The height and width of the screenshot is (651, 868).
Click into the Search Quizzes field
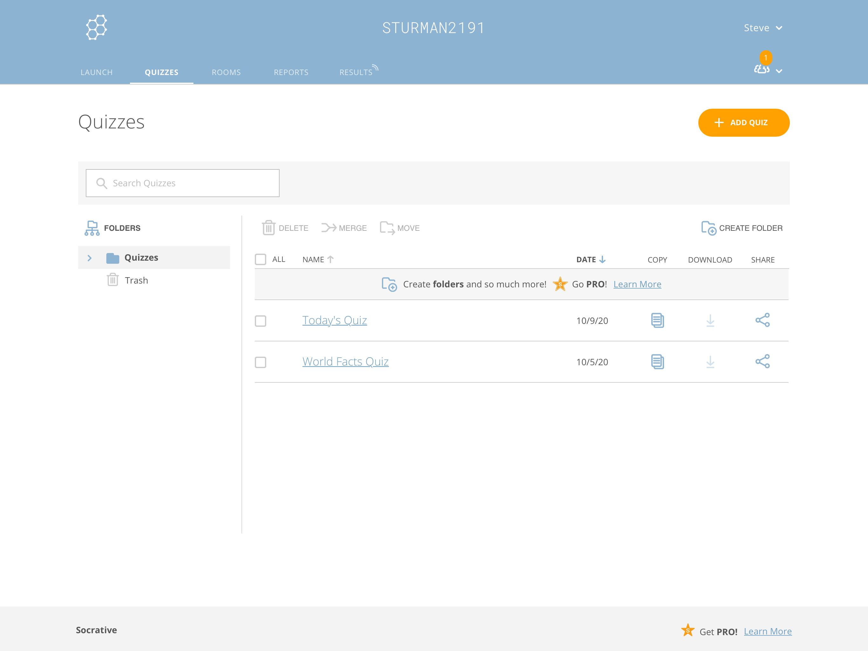(183, 183)
